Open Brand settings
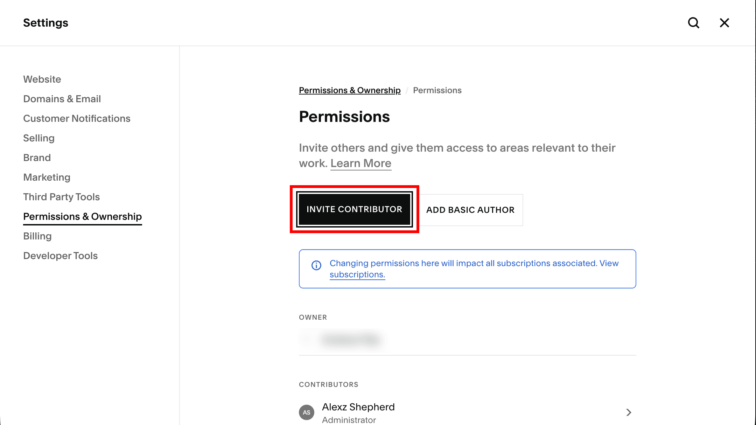 37,158
